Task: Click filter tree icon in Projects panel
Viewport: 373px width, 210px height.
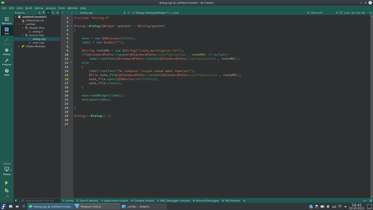Action: [44, 13]
